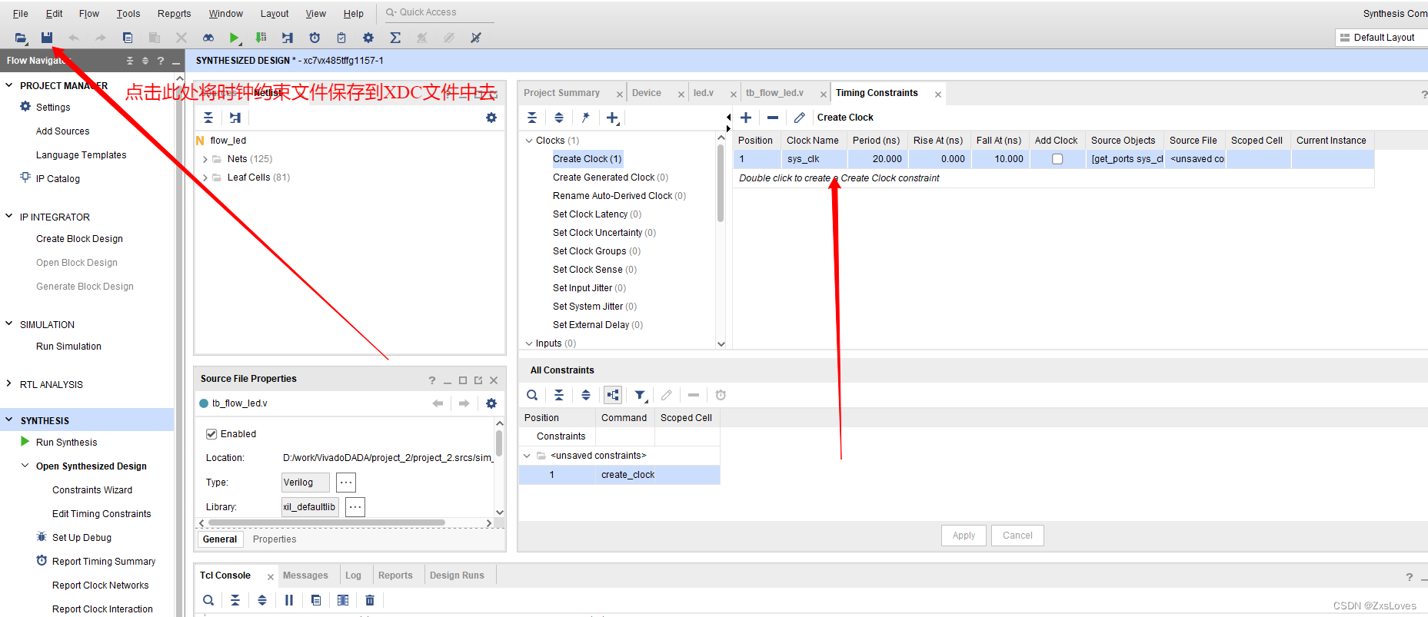Switch to Properties tab in Source File Properties

[275, 539]
